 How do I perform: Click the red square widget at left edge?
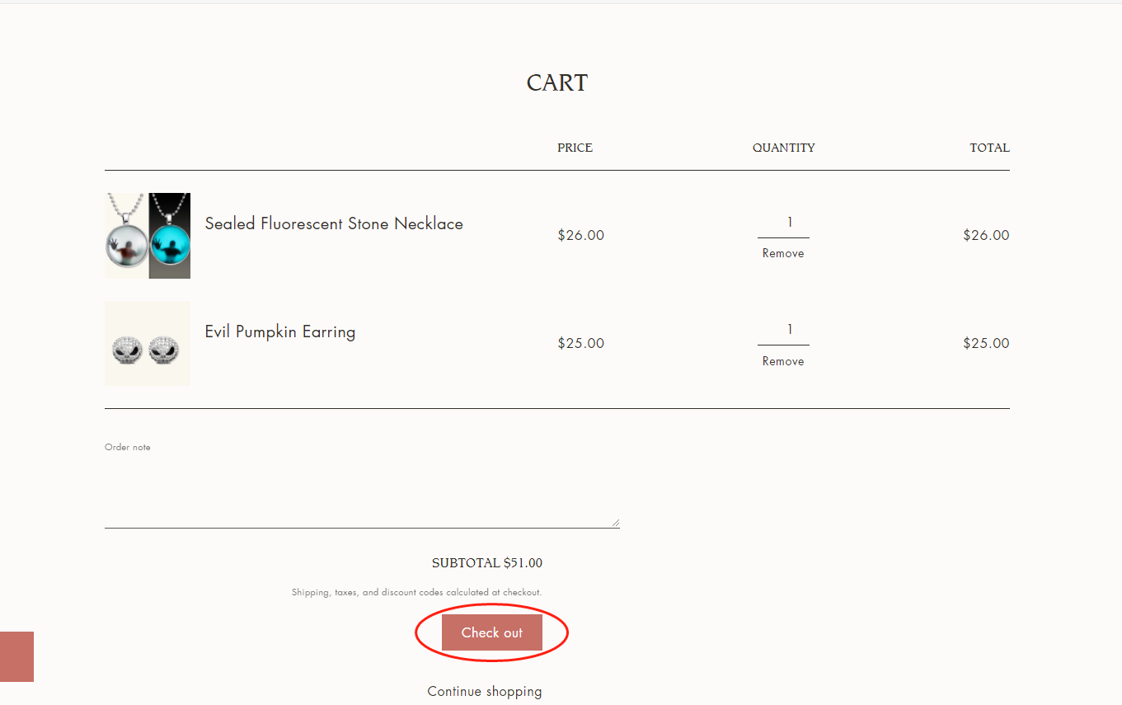16,656
